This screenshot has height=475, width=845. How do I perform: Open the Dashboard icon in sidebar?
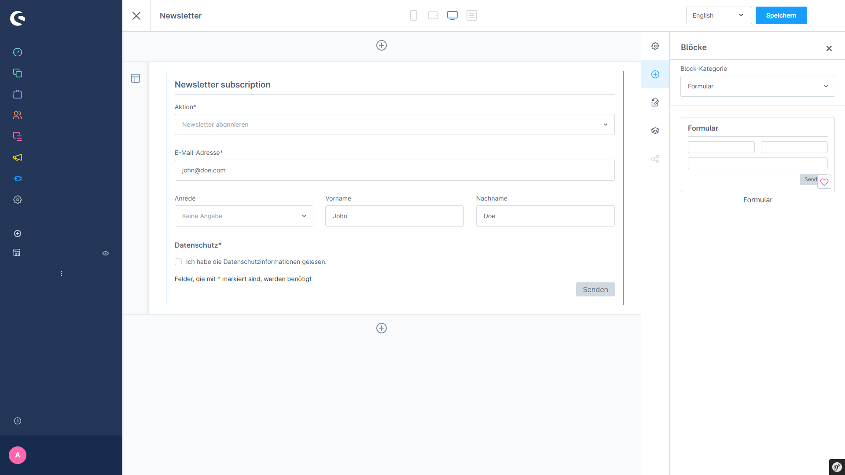18,52
